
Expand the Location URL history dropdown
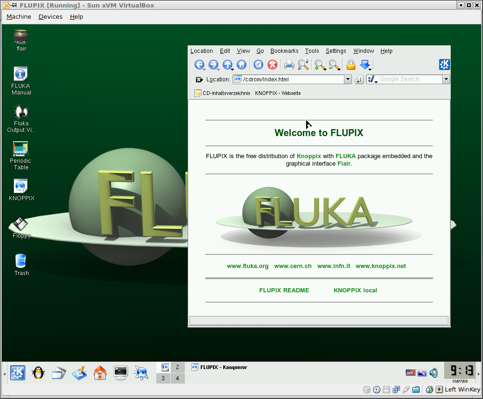pos(348,80)
